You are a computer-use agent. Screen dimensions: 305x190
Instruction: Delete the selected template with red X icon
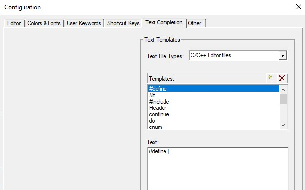pos(282,79)
